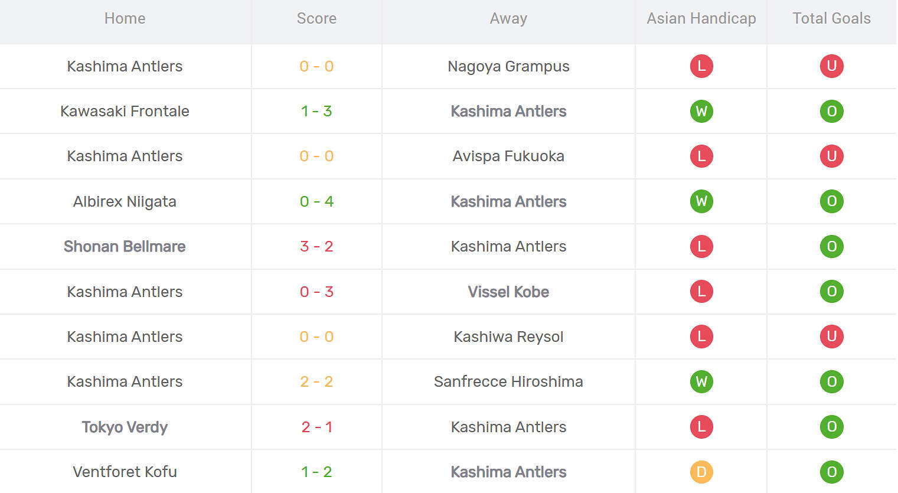
Task: Click green O badge in Shonan Bellmare row
Action: tap(831, 246)
